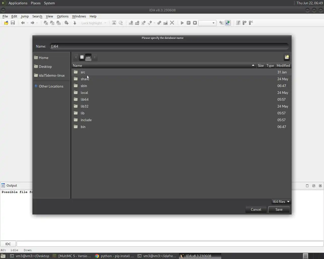Click the debugger Stop icon

195,23
